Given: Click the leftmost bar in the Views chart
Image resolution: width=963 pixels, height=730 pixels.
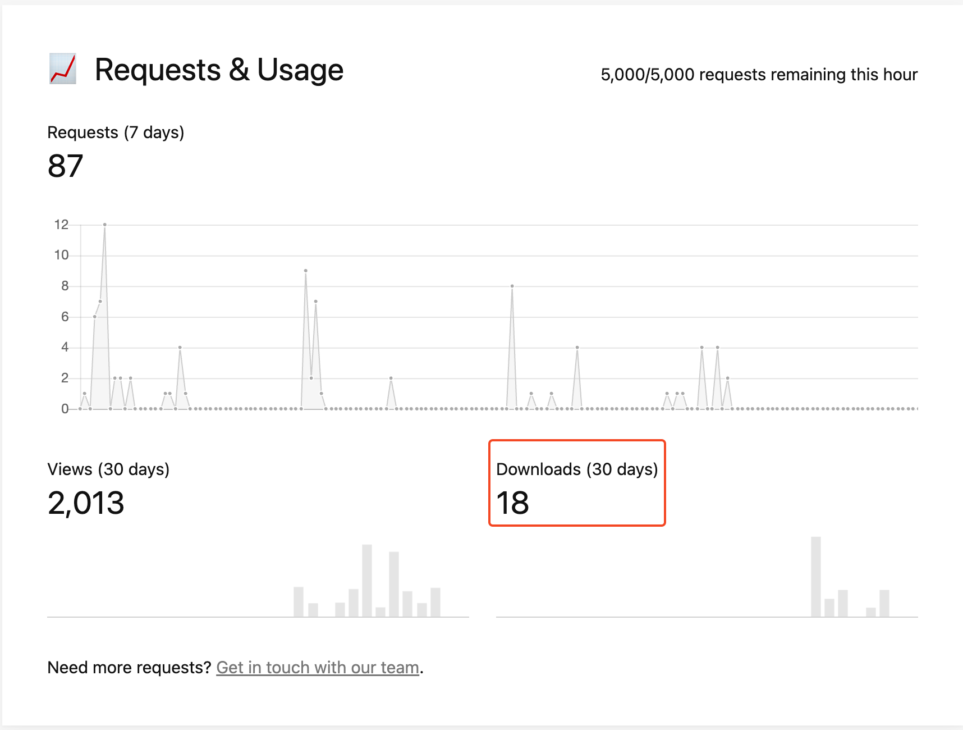Looking at the screenshot, I should click(x=299, y=601).
